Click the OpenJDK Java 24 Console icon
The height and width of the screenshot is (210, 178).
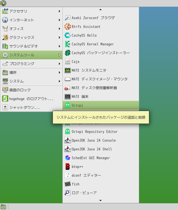(x=67, y=140)
